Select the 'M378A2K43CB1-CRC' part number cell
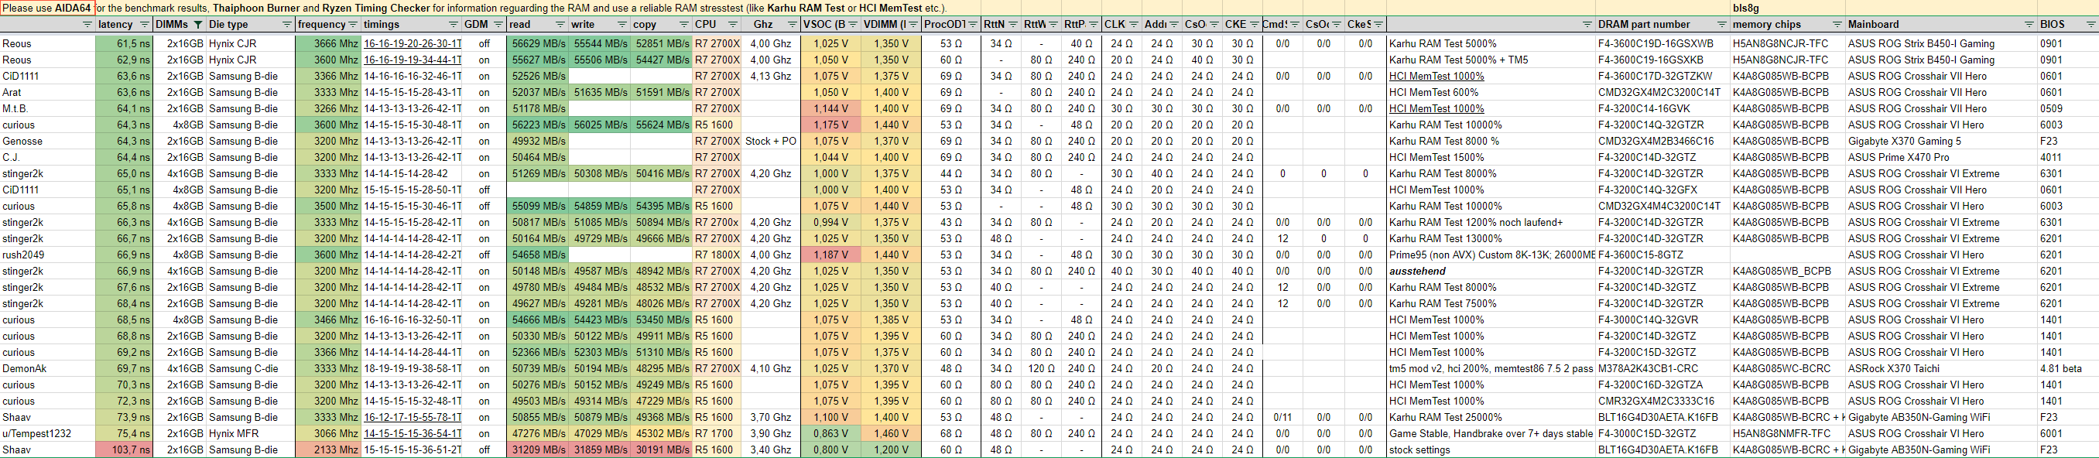Image resolution: width=2099 pixels, height=458 pixels. pos(1663,368)
